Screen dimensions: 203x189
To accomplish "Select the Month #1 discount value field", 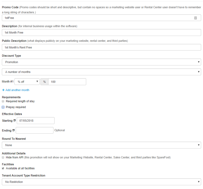I will click(x=67, y=82).
